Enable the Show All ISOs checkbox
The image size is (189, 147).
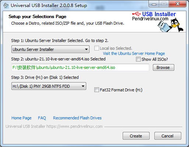138,59
